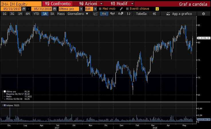Click the Nov month axis label
This screenshot has width=211, height=129.
(x=90, y=125)
